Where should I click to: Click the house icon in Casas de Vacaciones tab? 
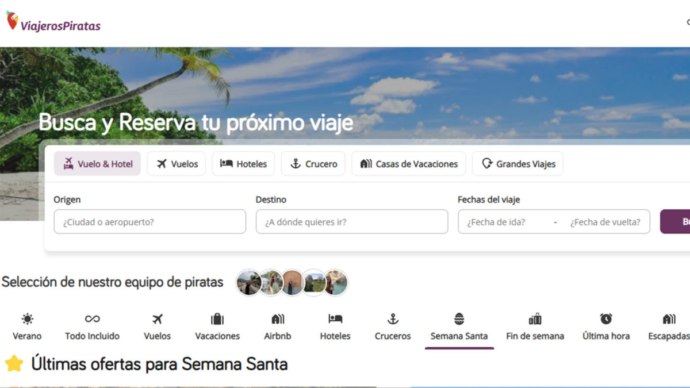(366, 164)
